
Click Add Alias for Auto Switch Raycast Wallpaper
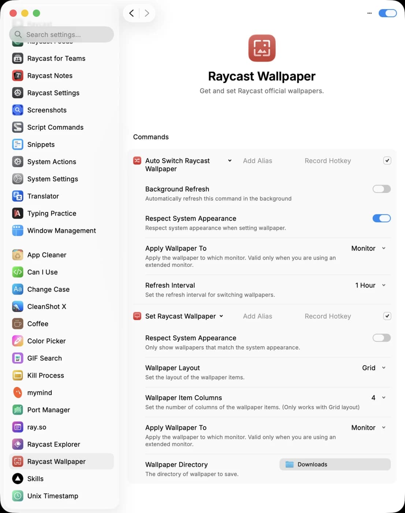257,160
